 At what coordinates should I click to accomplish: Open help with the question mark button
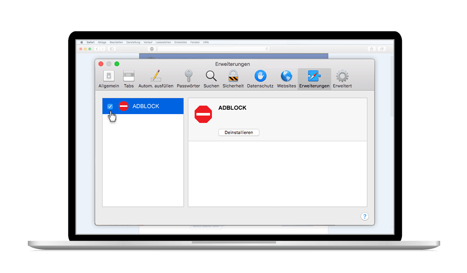click(x=365, y=216)
